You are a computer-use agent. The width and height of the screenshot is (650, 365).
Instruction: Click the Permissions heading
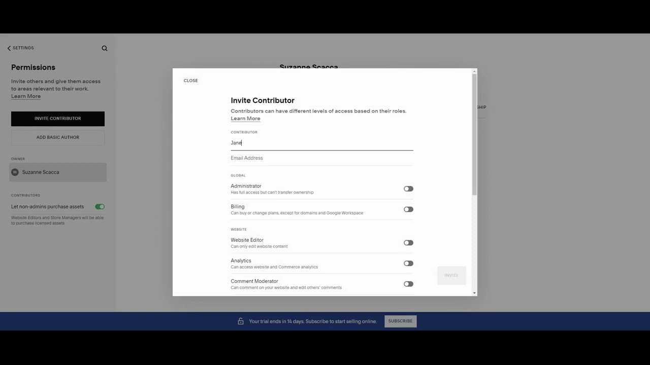(x=33, y=67)
